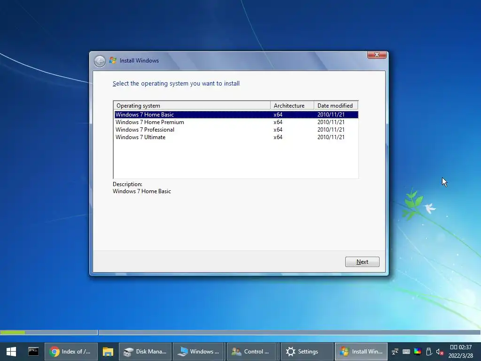Click the Date modified column header
This screenshot has width=481, height=361.
[x=336, y=106]
